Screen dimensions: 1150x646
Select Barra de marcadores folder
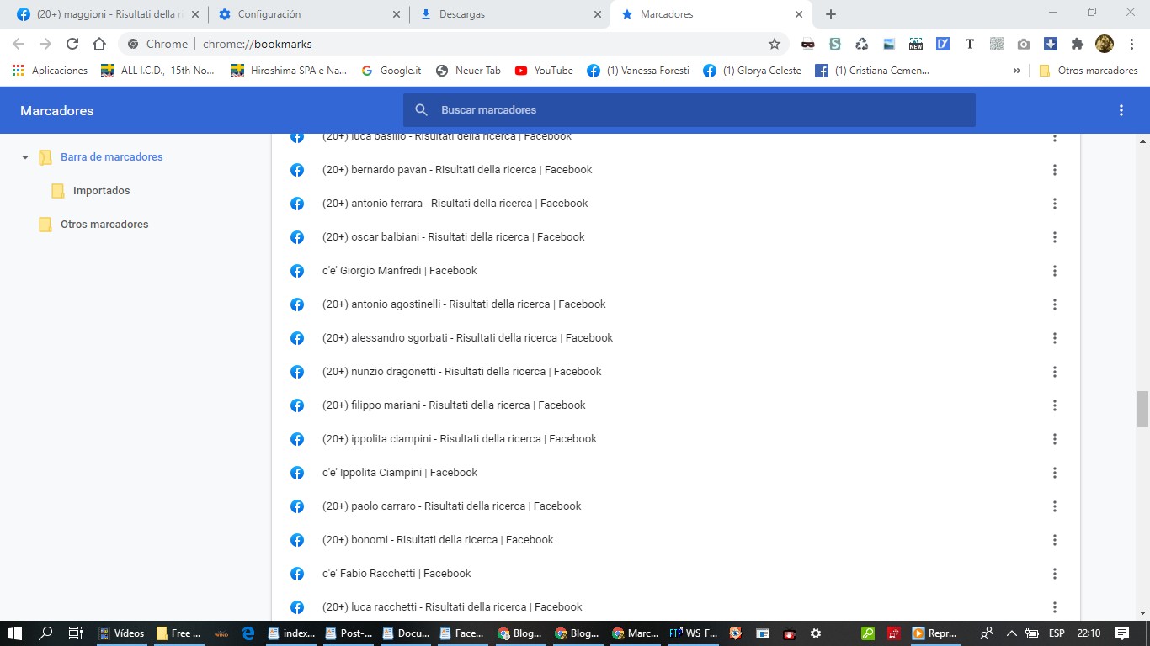pyautogui.click(x=111, y=157)
